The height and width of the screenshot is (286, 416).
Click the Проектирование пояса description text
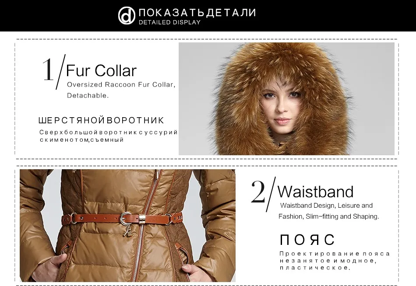(334, 261)
